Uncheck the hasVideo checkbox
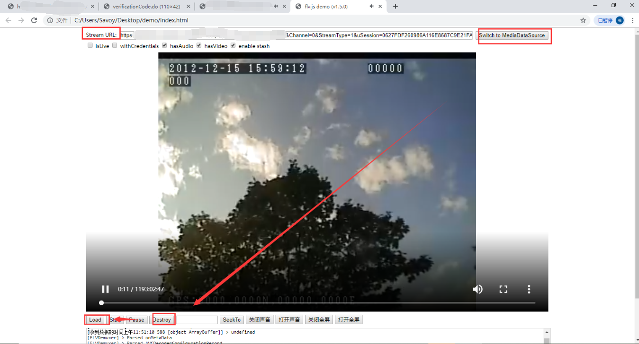 point(199,46)
